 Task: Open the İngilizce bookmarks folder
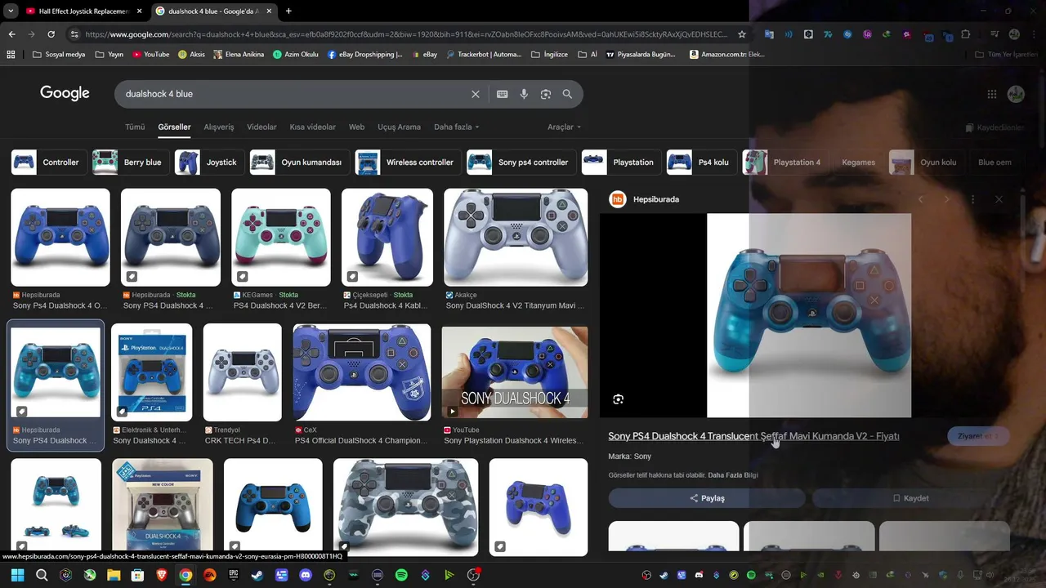(549, 55)
